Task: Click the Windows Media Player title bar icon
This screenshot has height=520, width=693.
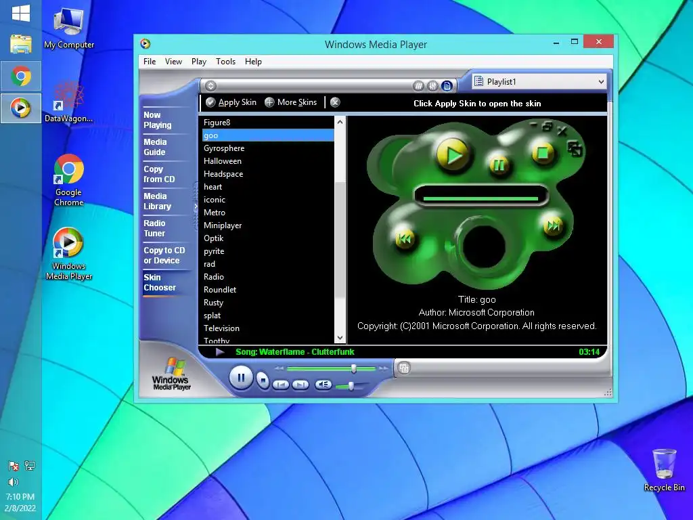Action: tap(146, 44)
